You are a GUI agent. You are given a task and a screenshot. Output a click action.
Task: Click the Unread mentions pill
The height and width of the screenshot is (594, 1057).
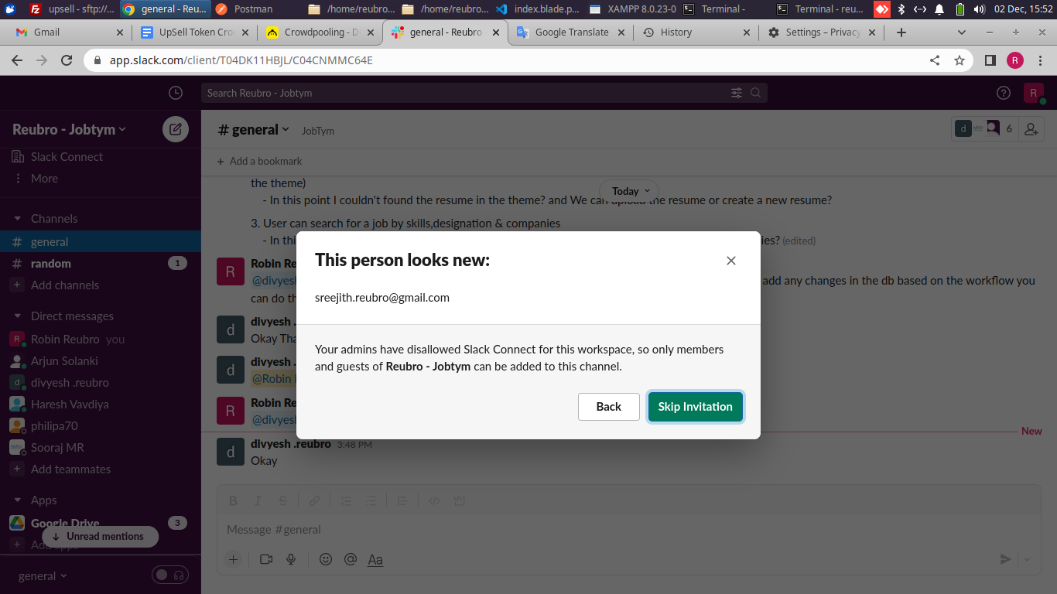click(x=100, y=537)
